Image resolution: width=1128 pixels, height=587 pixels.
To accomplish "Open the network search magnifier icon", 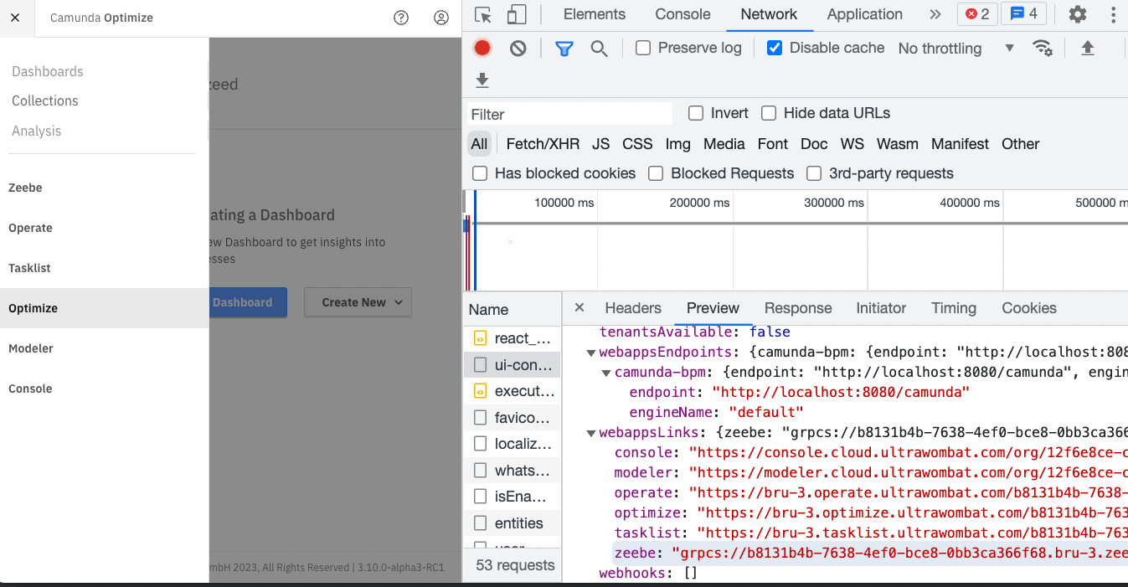I will point(599,49).
